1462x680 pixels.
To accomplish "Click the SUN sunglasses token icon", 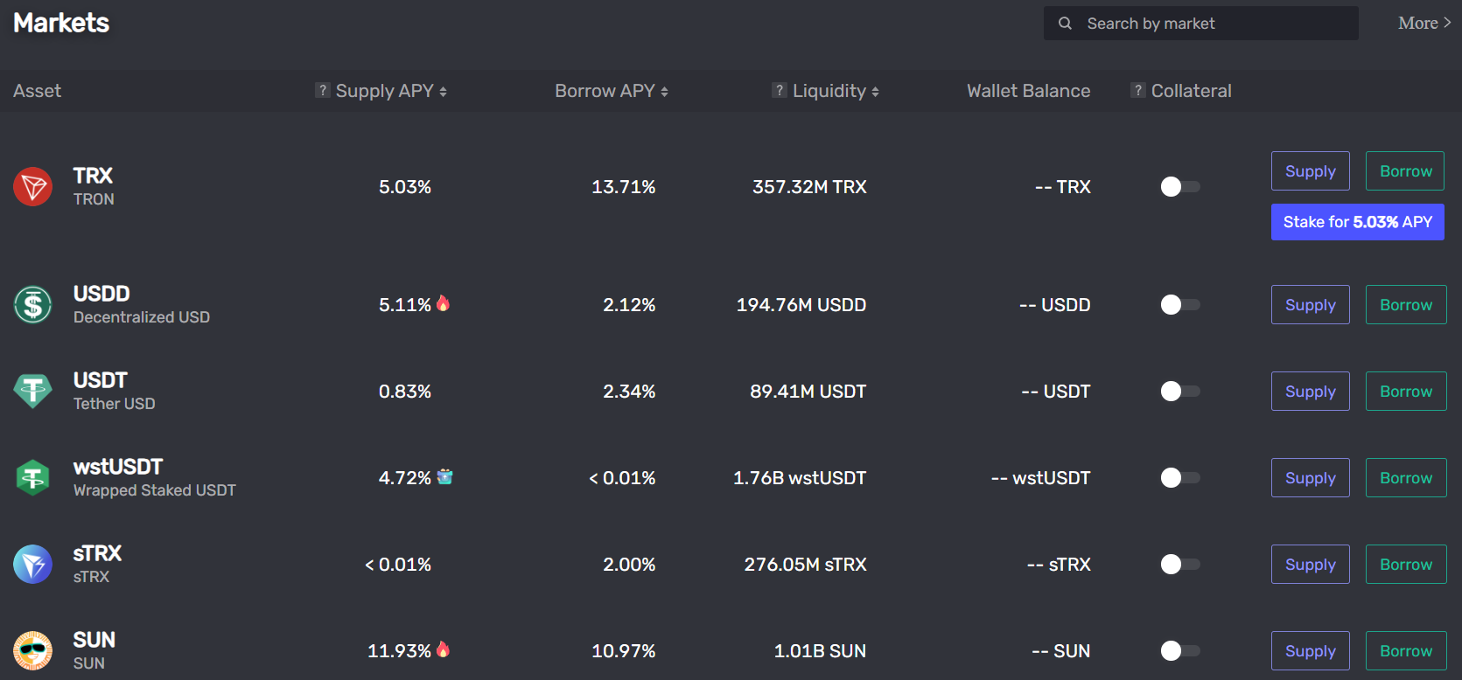I will tap(32, 651).
